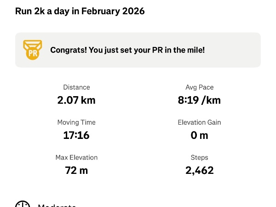The height and width of the screenshot is (207, 276).
Task: Tap the 0 m elevation gain value
Action: coord(199,135)
